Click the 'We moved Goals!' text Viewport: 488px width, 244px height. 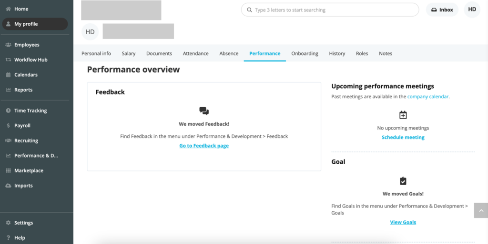tap(403, 194)
